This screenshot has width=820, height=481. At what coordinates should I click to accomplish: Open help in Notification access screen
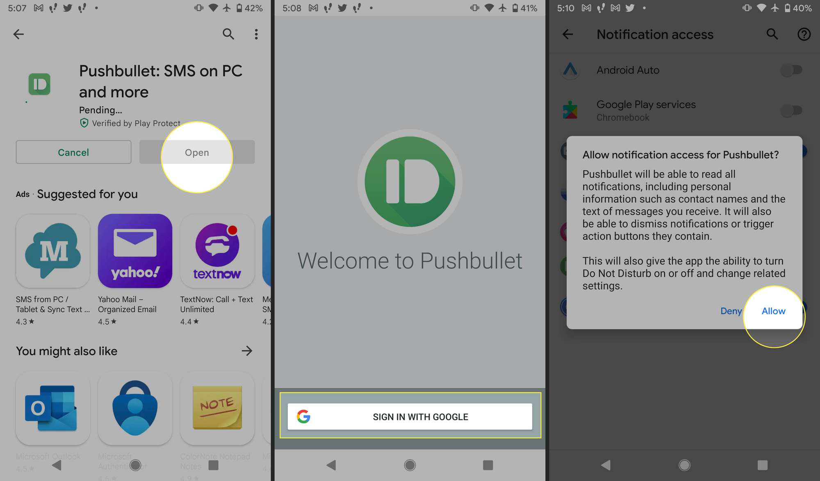(x=804, y=34)
